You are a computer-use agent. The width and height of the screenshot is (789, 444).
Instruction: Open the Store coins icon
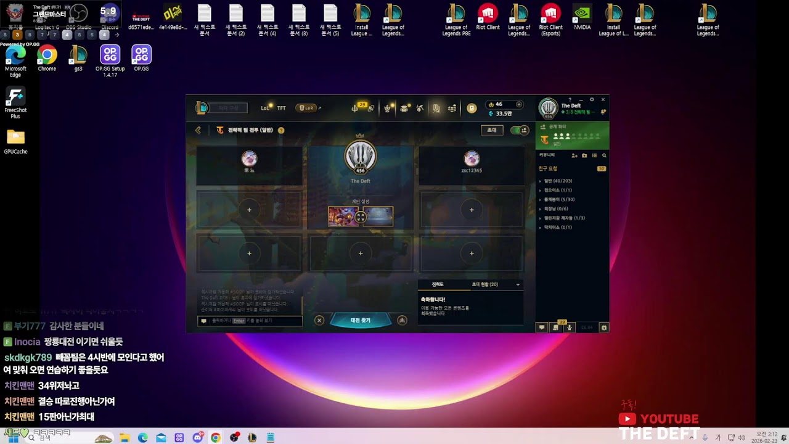point(452,109)
